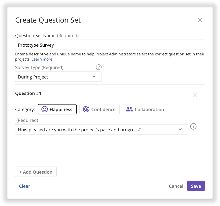Expand the question selection dropdown
The width and height of the screenshot is (220, 206).
pos(102,129)
